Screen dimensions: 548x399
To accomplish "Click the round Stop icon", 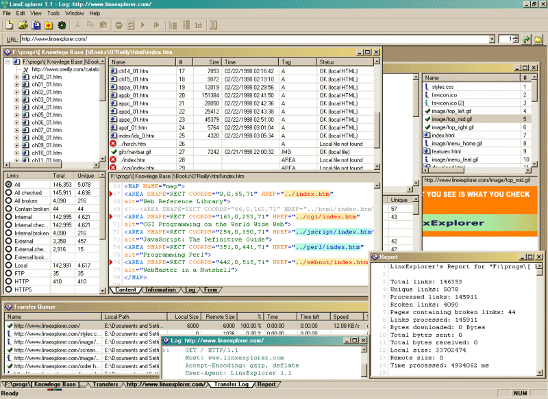I will (x=119, y=25).
